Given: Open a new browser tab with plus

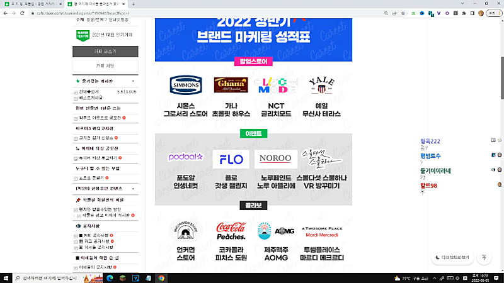Looking at the screenshot, I should pos(134,4).
